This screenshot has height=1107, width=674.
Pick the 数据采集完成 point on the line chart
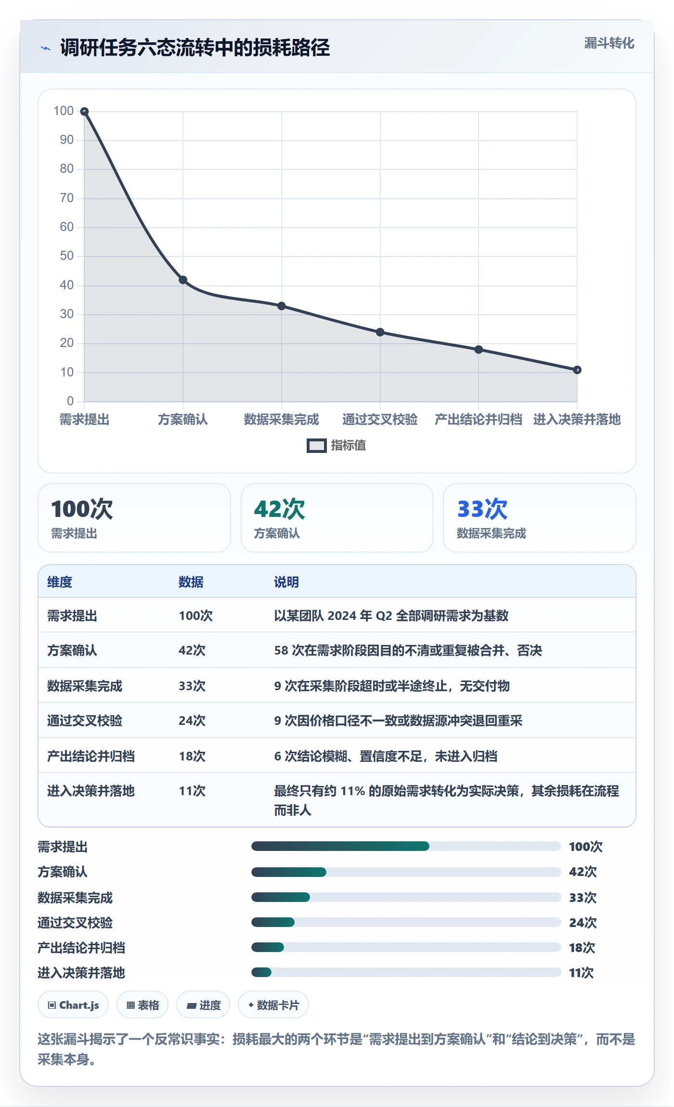click(282, 306)
